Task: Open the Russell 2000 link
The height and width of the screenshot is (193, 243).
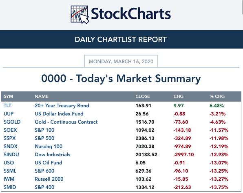Action: pyautogui.click(x=49, y=179)
